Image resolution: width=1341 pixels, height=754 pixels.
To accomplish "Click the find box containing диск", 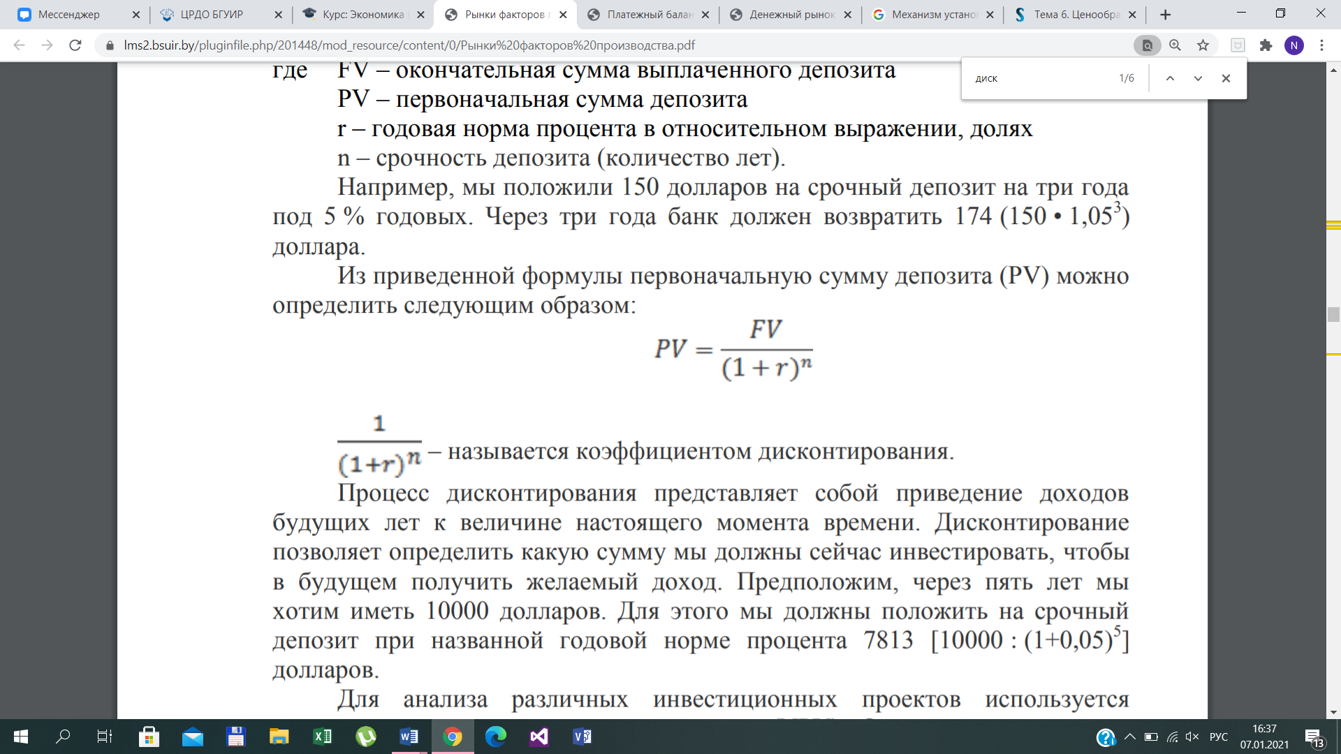I will pos(1041,78).
